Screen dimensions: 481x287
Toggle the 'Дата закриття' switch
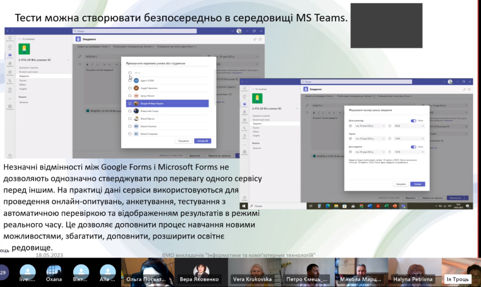(413, 147)
